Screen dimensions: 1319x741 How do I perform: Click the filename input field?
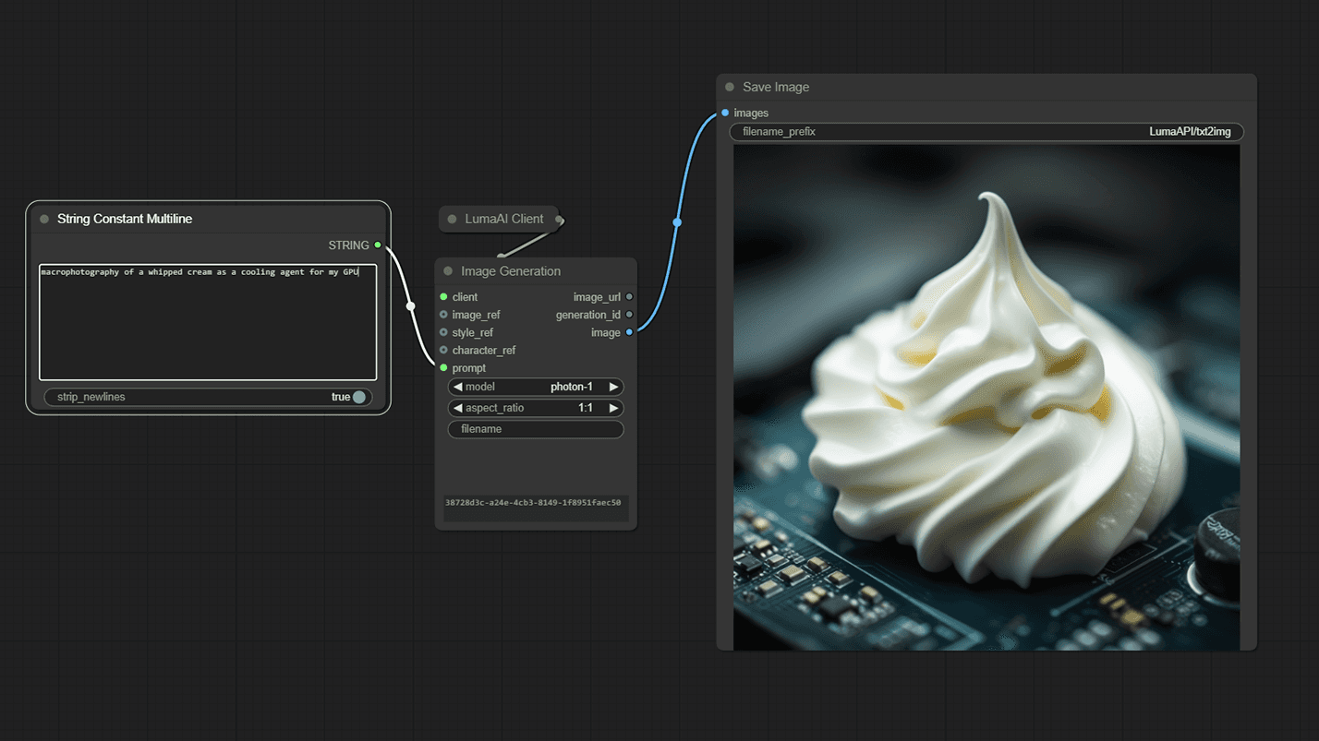[536, 429]
